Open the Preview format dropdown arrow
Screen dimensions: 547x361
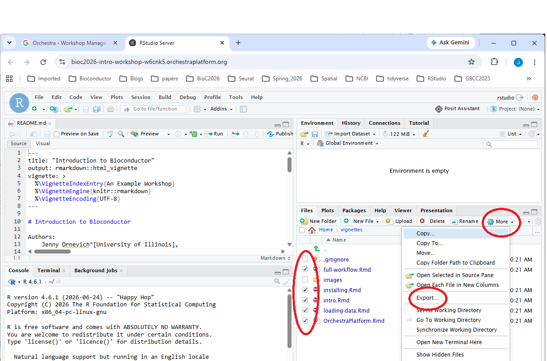168,134
